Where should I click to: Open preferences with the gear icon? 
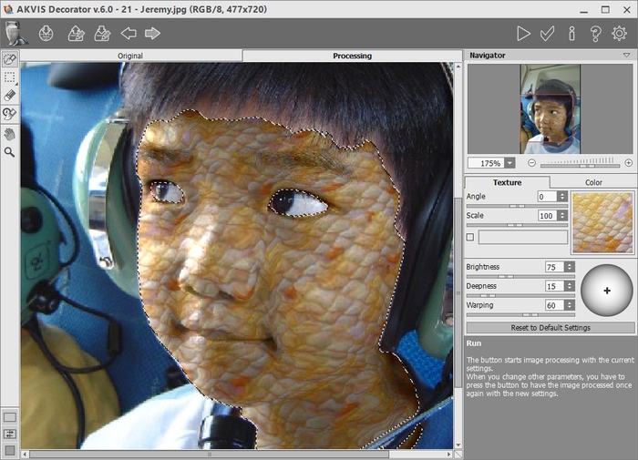click(x=619, y=34)
